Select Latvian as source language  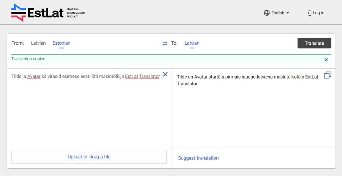point(38,43)
